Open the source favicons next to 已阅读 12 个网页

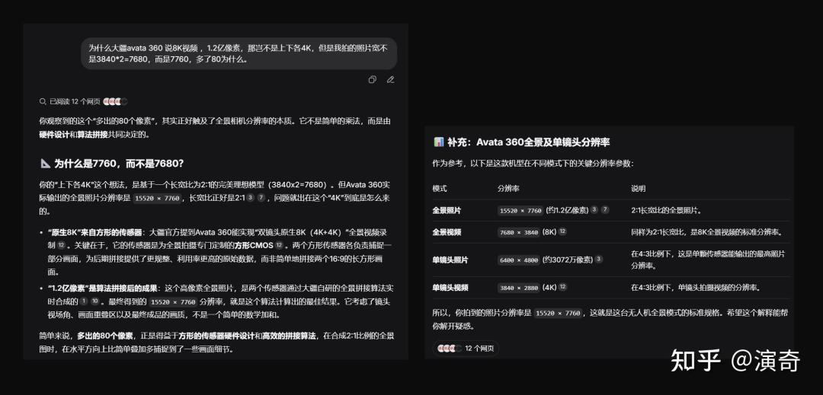pos(115,102)
